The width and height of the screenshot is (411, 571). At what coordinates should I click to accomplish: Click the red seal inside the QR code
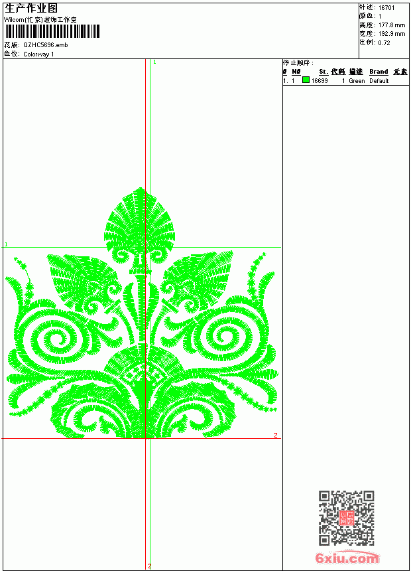tap(347, 518)
